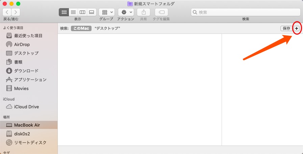Image resolution: width=303 pixels, height=154 pixels.
Task: Click the デスクトップ monitor icon
Action: pyautogui.click(x=9, y=53)
